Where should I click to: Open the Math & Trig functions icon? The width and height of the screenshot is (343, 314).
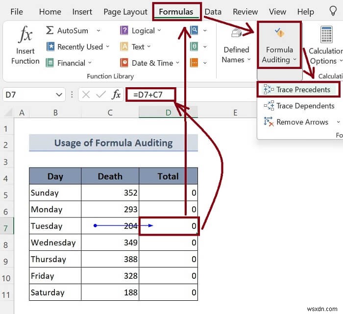194,47
